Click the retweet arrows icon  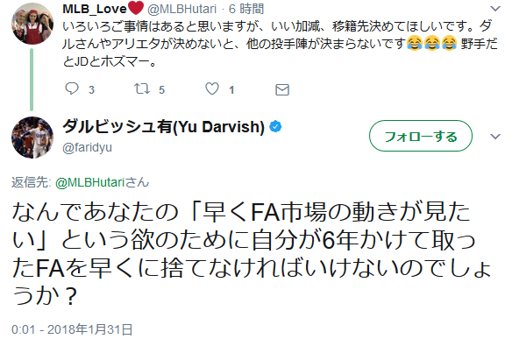point(142,88)
